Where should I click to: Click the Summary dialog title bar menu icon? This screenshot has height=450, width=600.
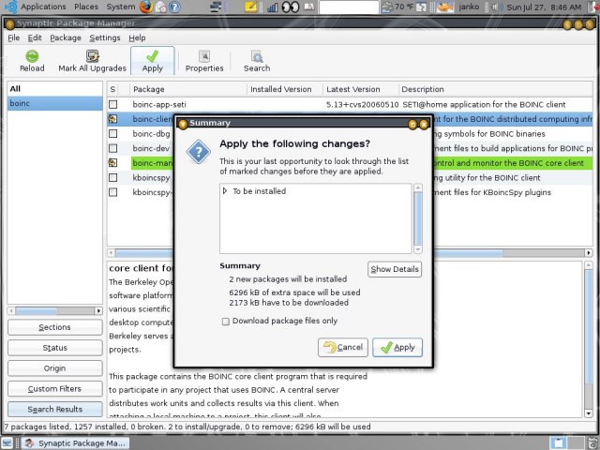[183, 124]
